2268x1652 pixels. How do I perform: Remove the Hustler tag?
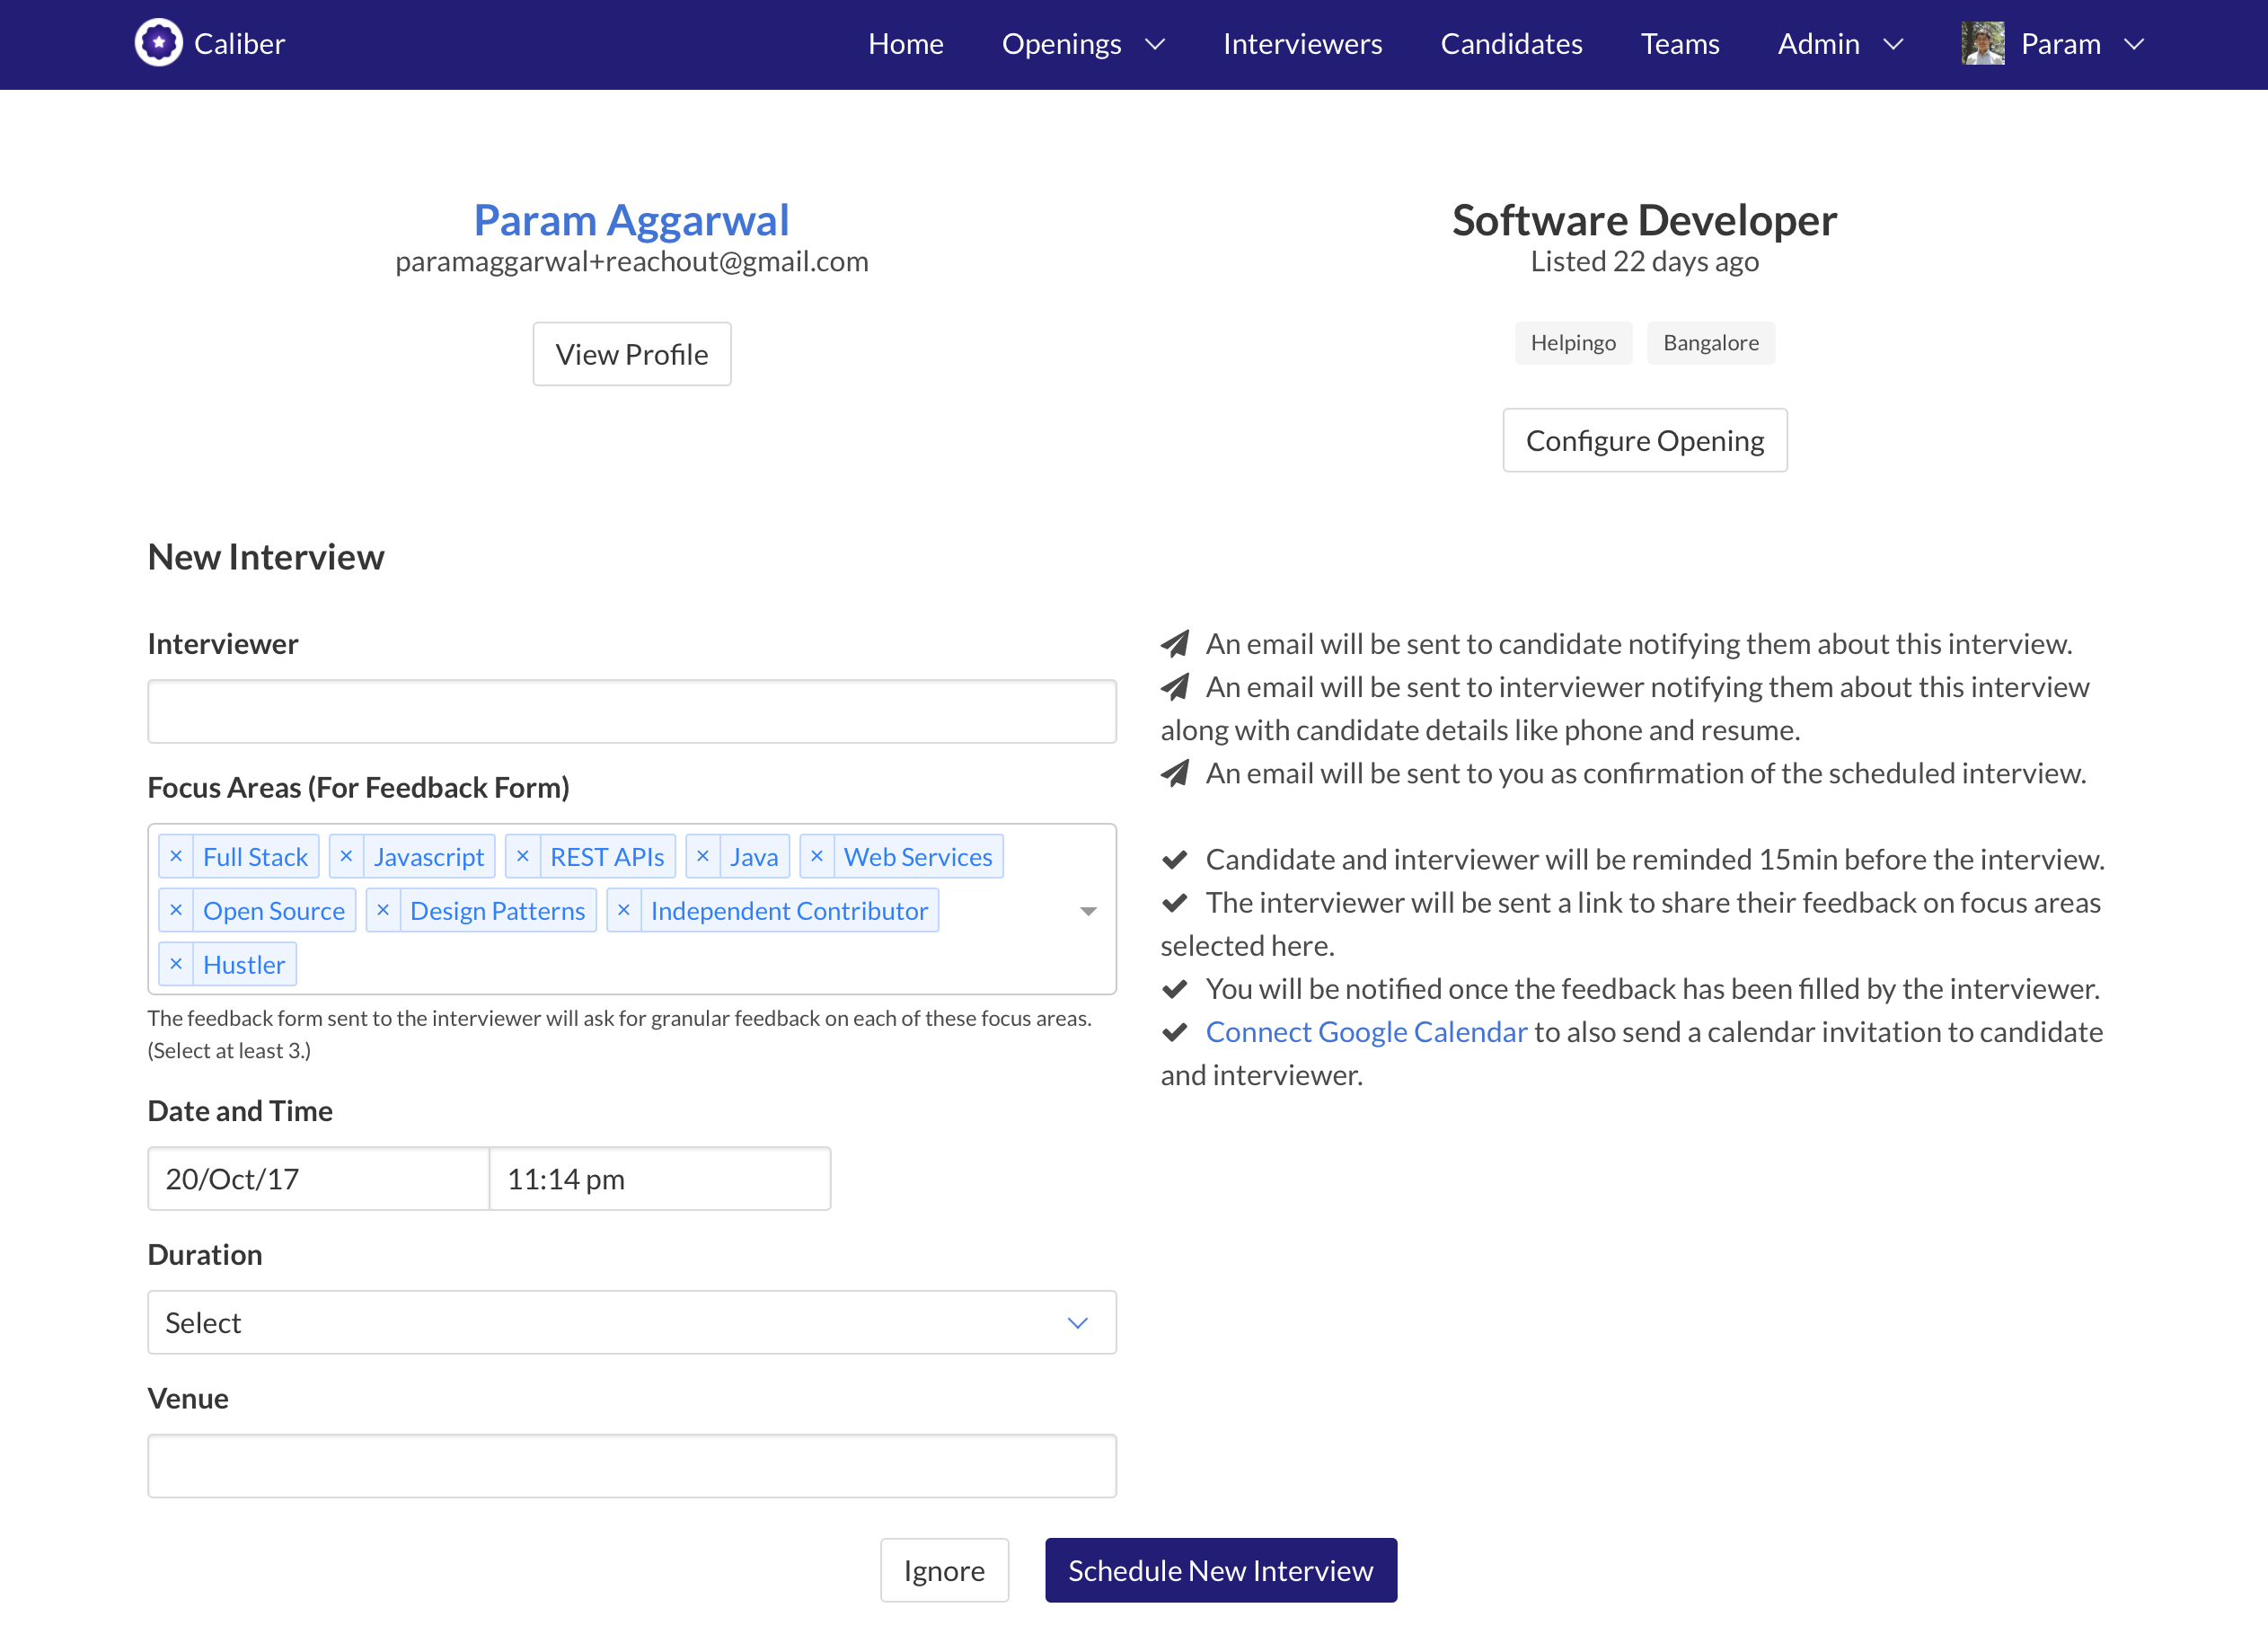point(176,965)
